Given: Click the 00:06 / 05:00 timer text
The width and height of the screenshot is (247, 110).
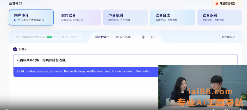Looking at the screenshot, I should click(x=123, y=37).
